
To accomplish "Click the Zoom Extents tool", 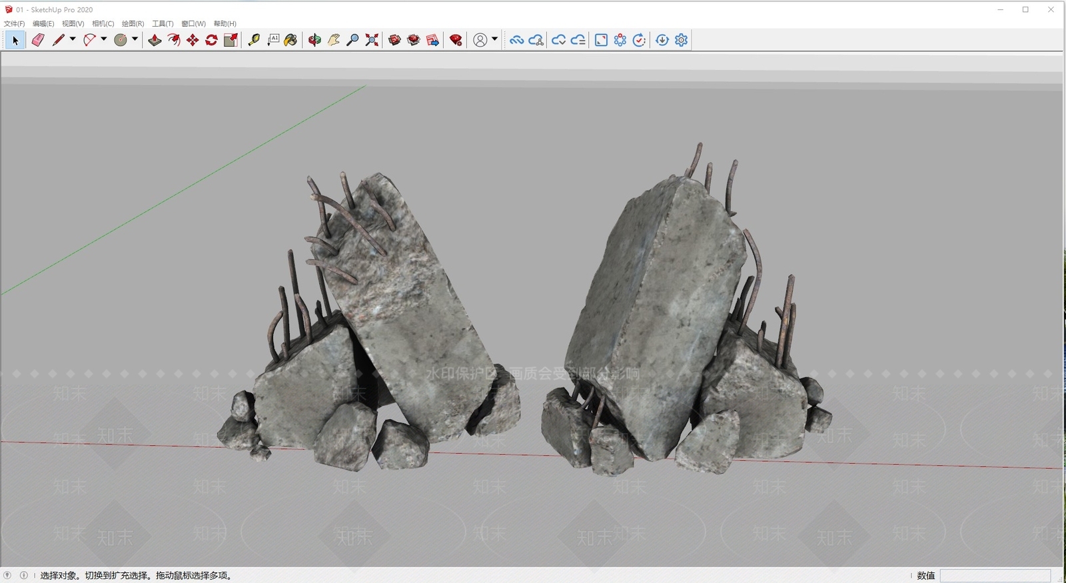I will tap(372, 40).
